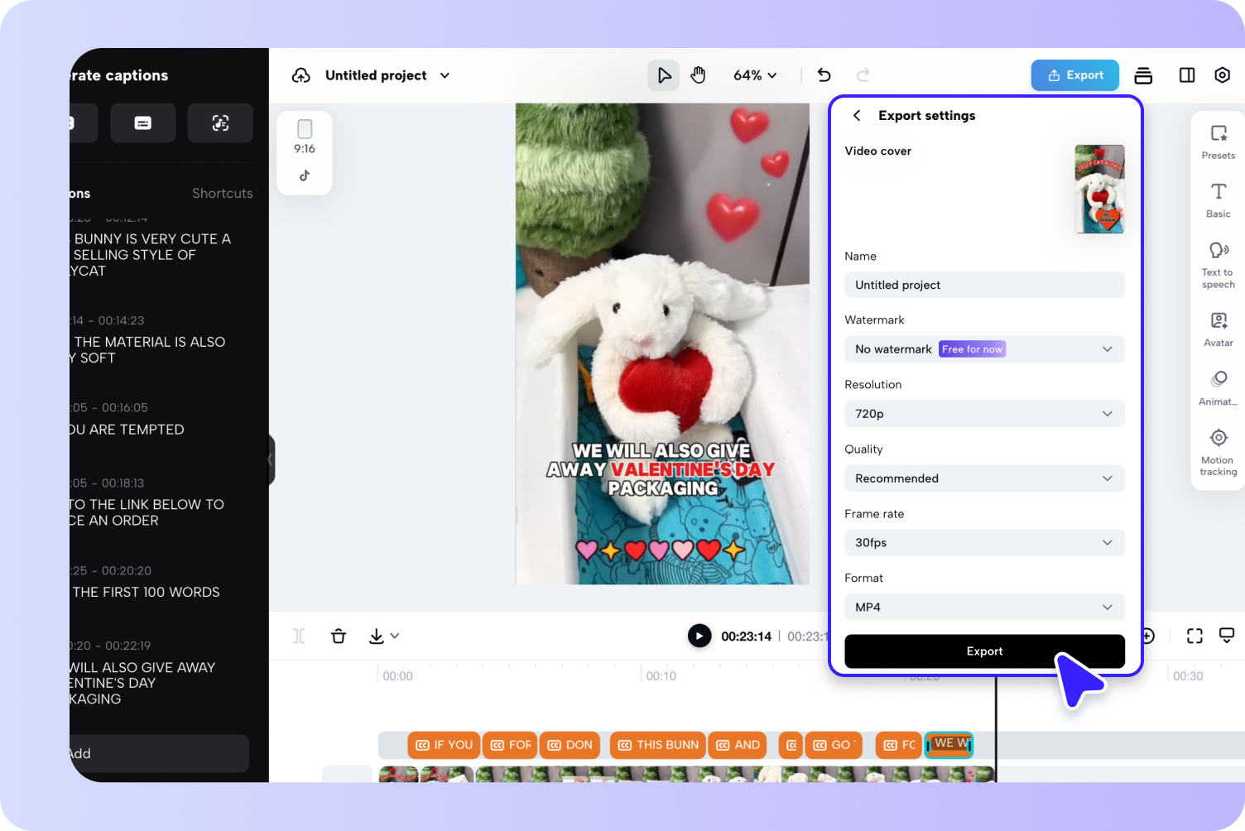Viewport: 1245px width, 831px height.
Task: Delete the selected clip with the trash icon
Action: 339,636
